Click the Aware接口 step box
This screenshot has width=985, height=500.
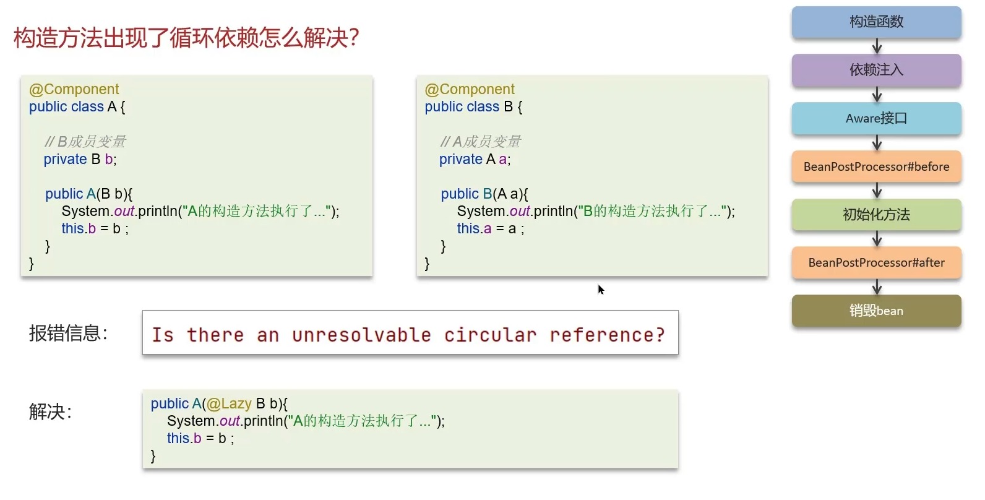876,118
